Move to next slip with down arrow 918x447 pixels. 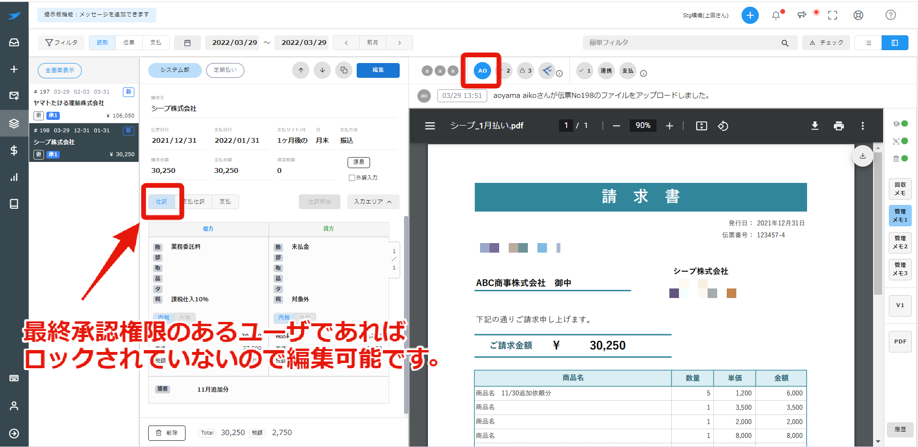[x=322, y=70]
